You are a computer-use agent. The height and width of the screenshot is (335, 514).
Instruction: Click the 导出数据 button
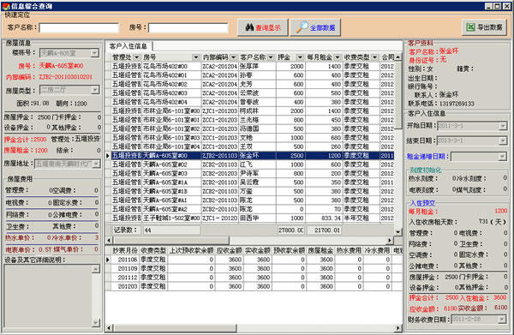tap(484, 27)
